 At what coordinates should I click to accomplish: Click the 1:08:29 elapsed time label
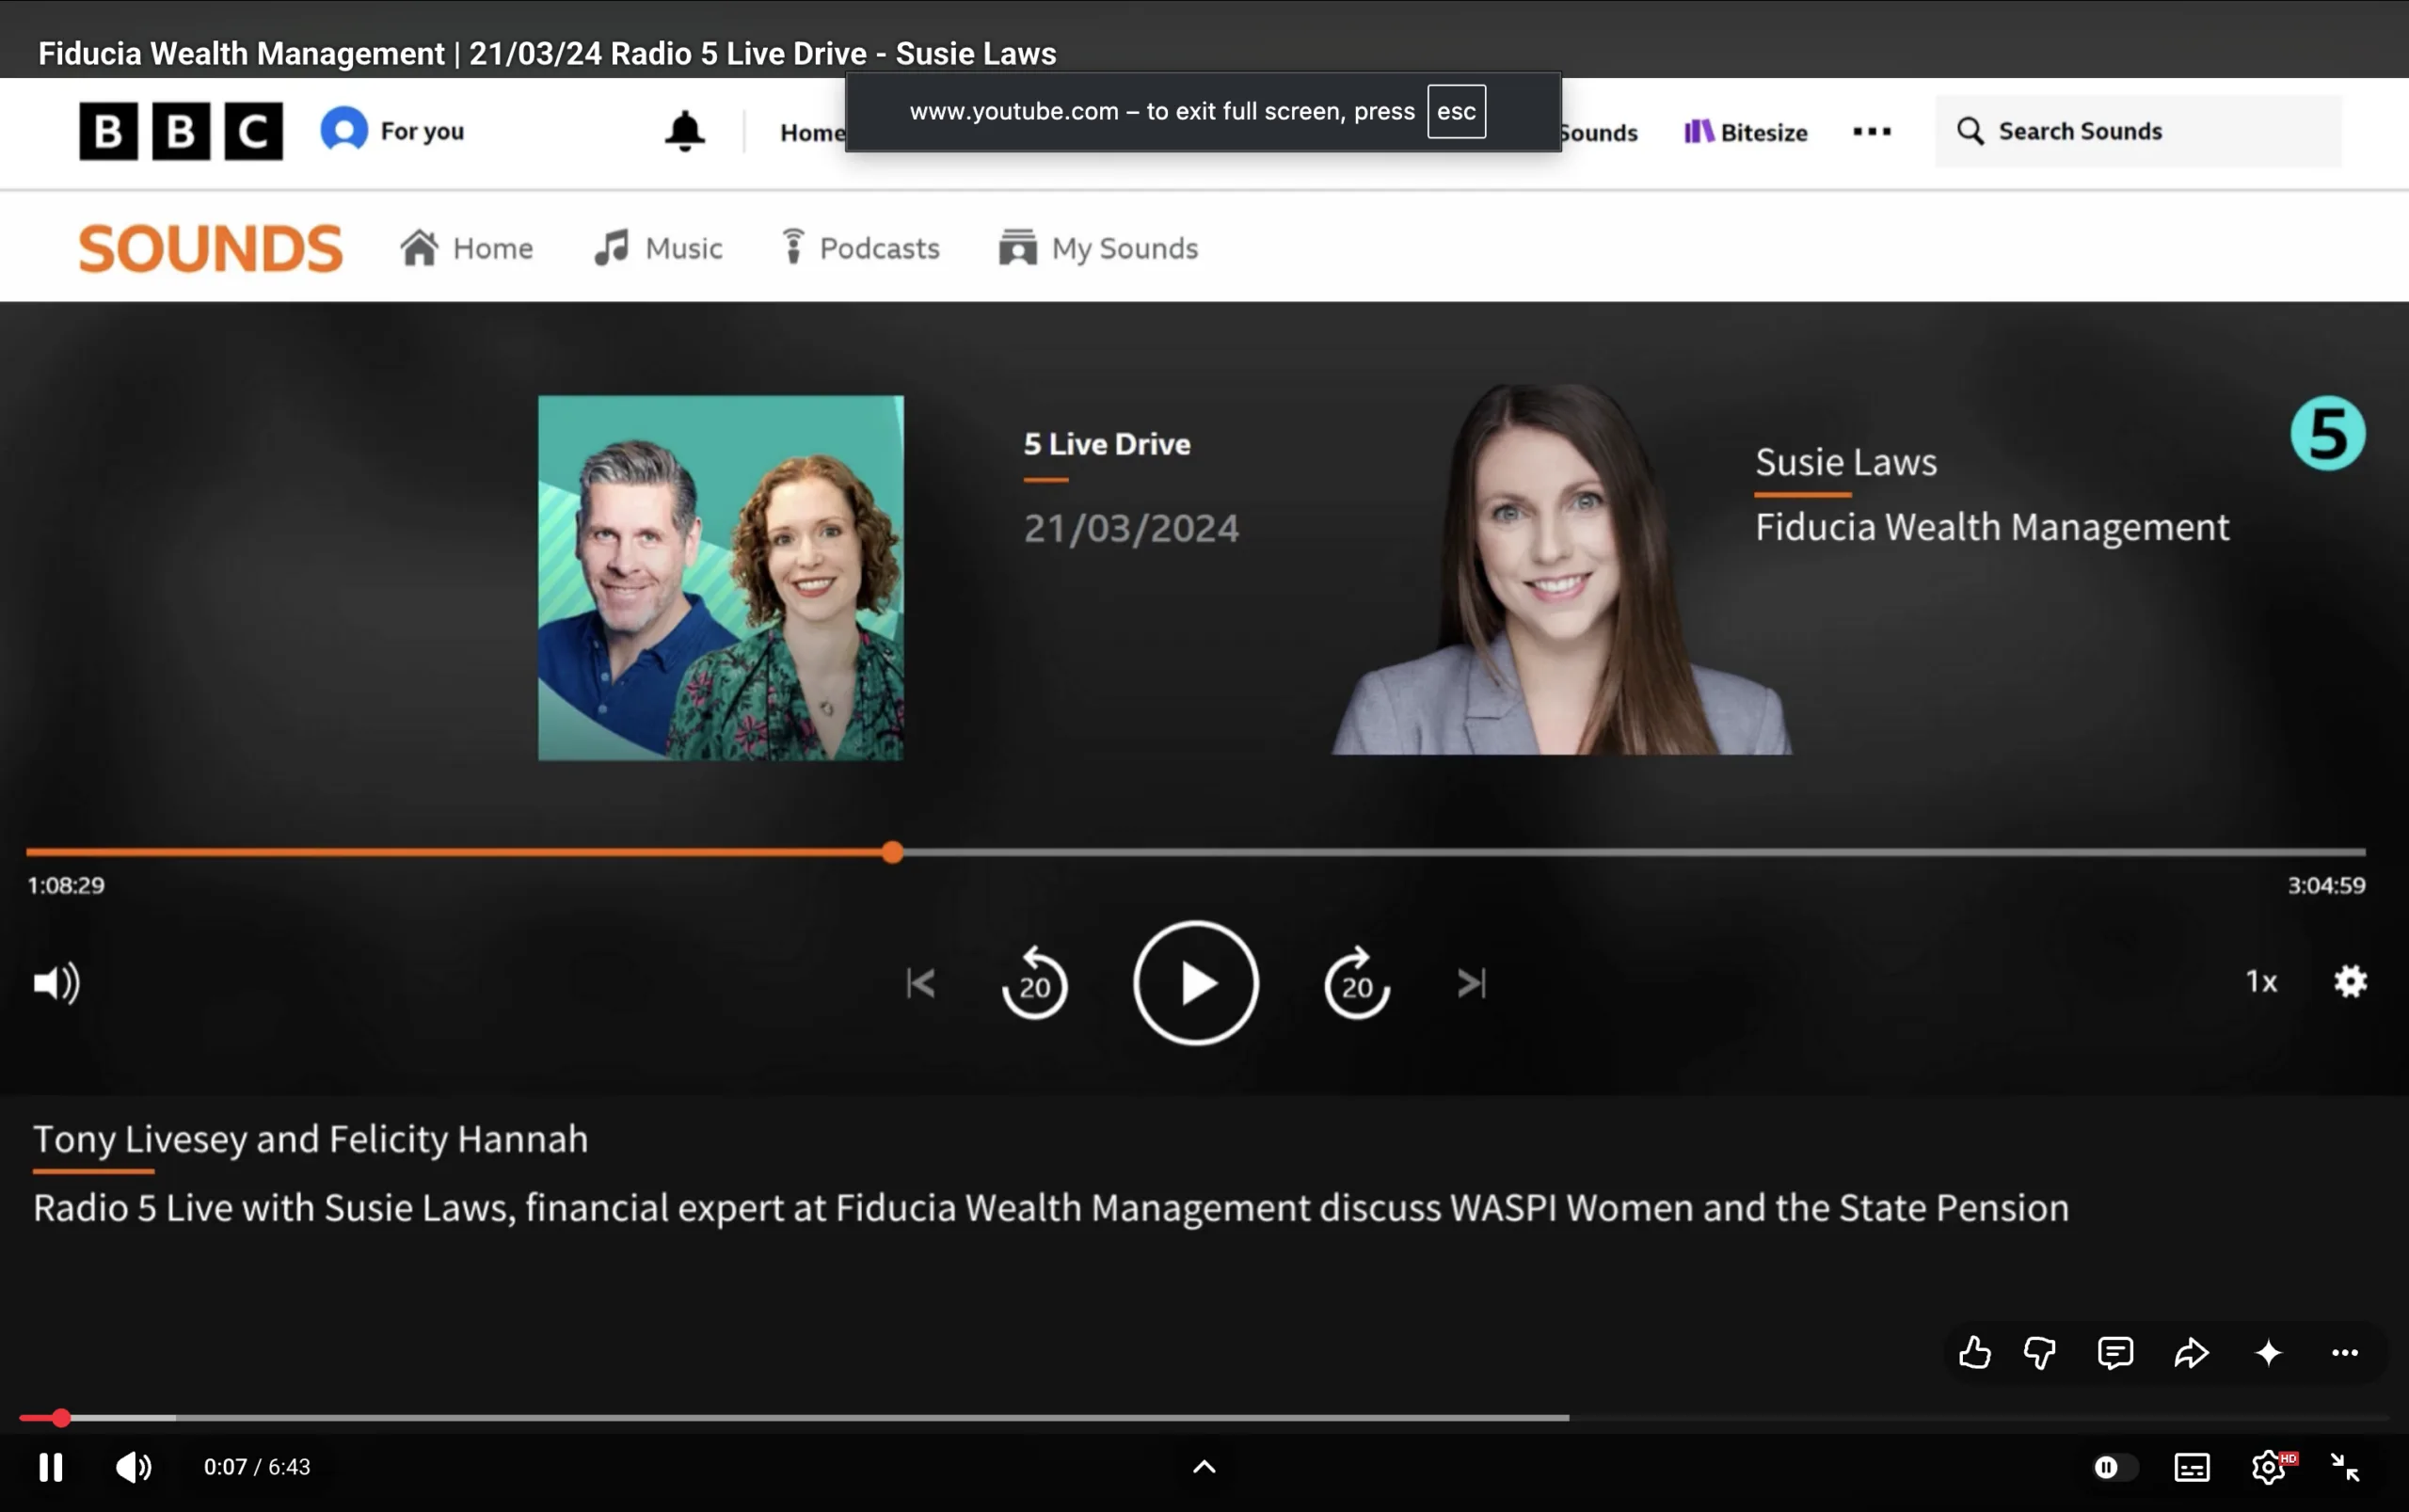pyautogui.click(x=65, y=886)
